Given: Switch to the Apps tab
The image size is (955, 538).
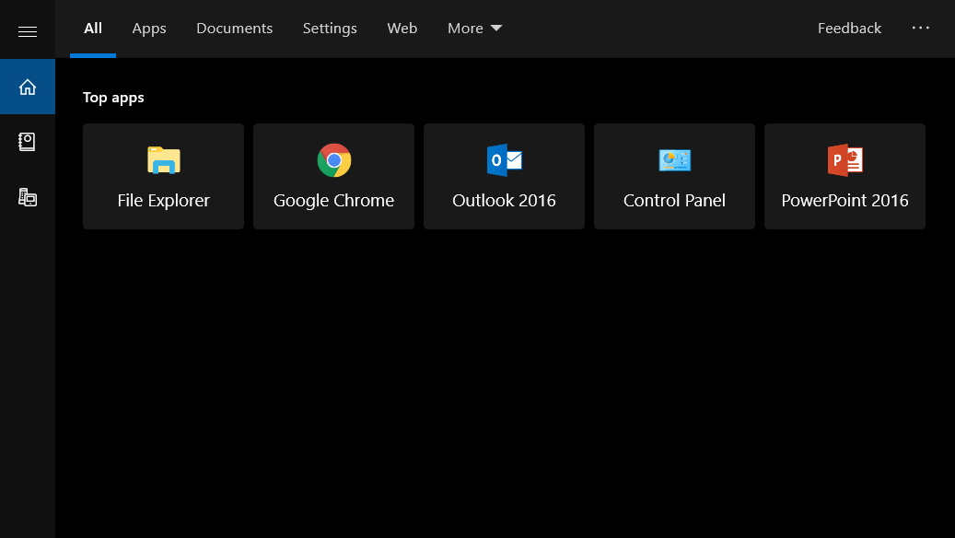Looking at the screenshot, I should pos(149,29).
